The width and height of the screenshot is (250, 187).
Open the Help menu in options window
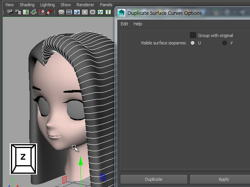tap(138, 24)
